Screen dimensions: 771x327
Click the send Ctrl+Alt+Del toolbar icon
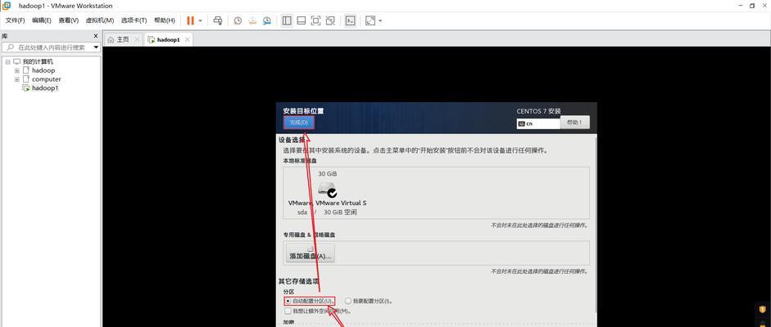click(x=218, y=20)
